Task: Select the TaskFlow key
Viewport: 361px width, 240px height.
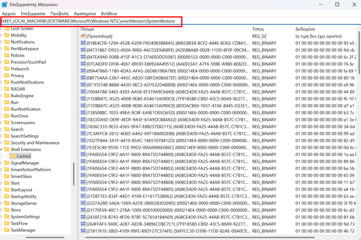Action: click(19, 223)
